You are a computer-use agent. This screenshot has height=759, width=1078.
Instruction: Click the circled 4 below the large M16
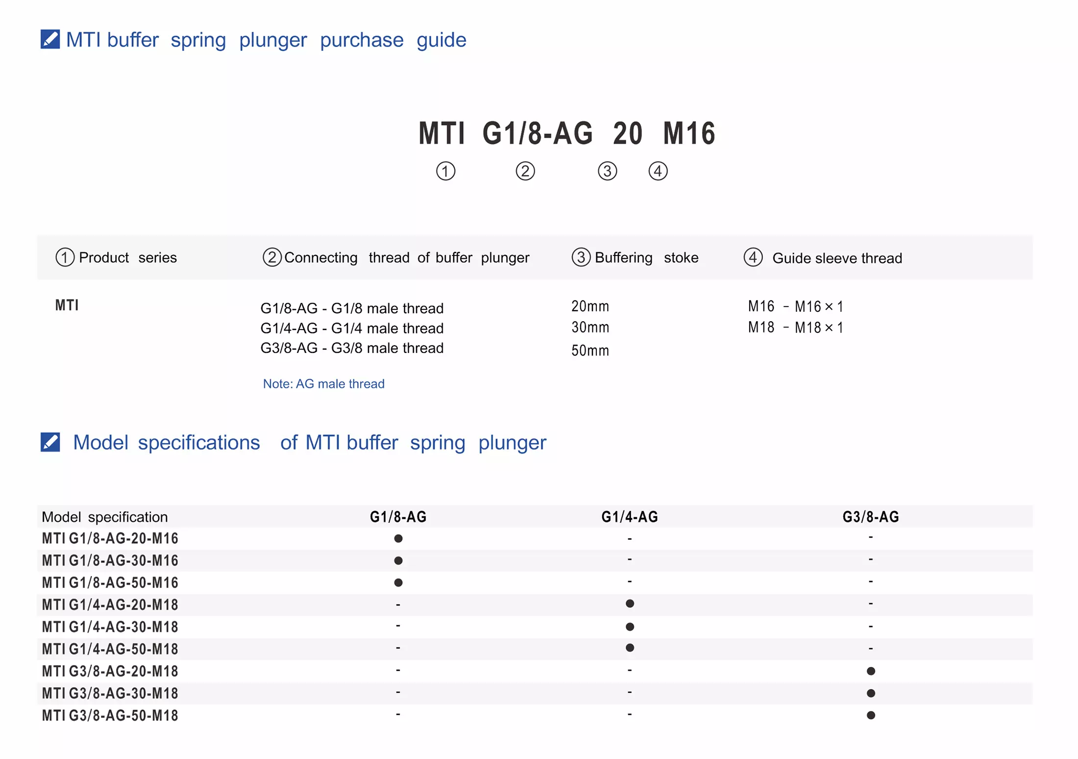pyautogui.click(x=658, y=171)
